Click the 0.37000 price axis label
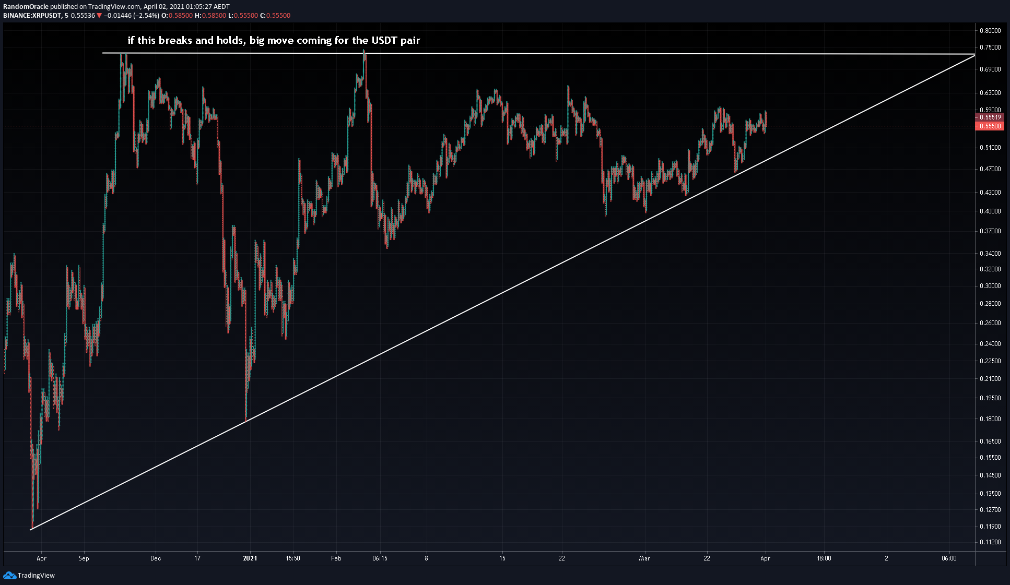Screen dimensions: 1010x585 click(990, 231)
